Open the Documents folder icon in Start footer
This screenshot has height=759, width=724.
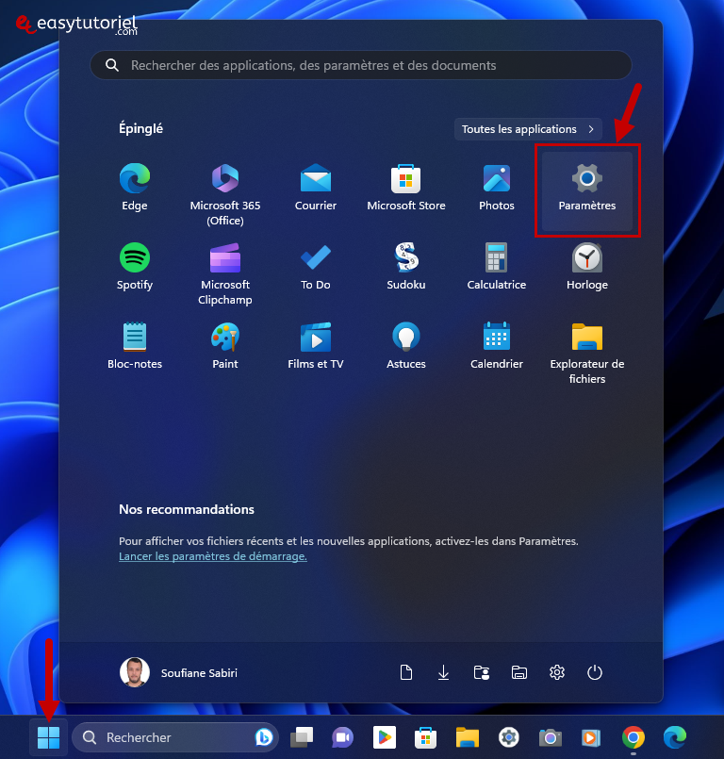pyautogui.click(x=406, y=672)
